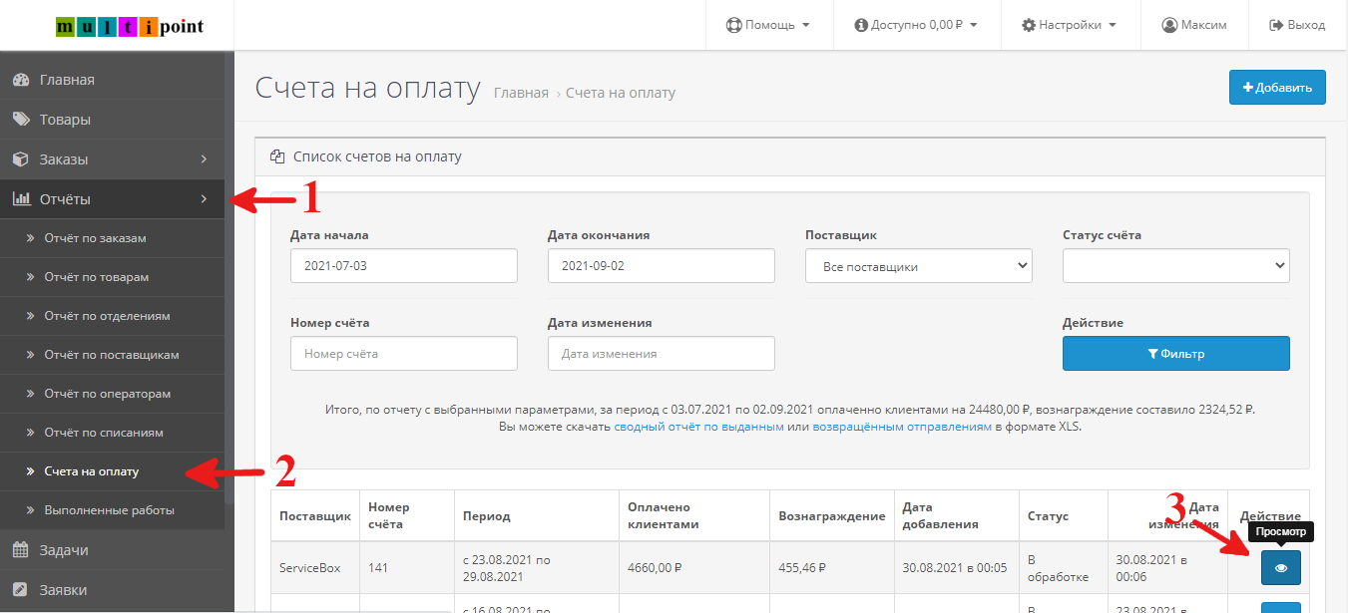Open Отчёт по отделениям
The height and width of the screenshot is (613, 1348).
tap(112, 316)
